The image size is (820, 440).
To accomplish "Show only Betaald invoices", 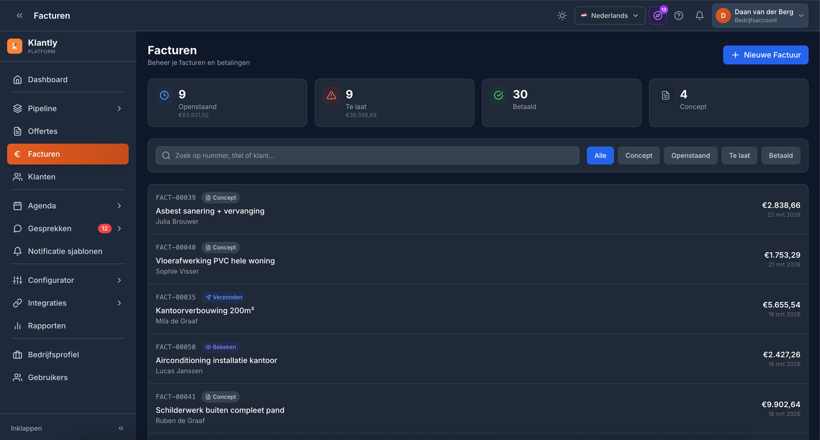I will pyautogui.click(x=780, y=156).
